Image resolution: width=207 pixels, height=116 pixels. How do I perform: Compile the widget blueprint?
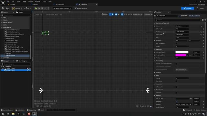(16, 8)
